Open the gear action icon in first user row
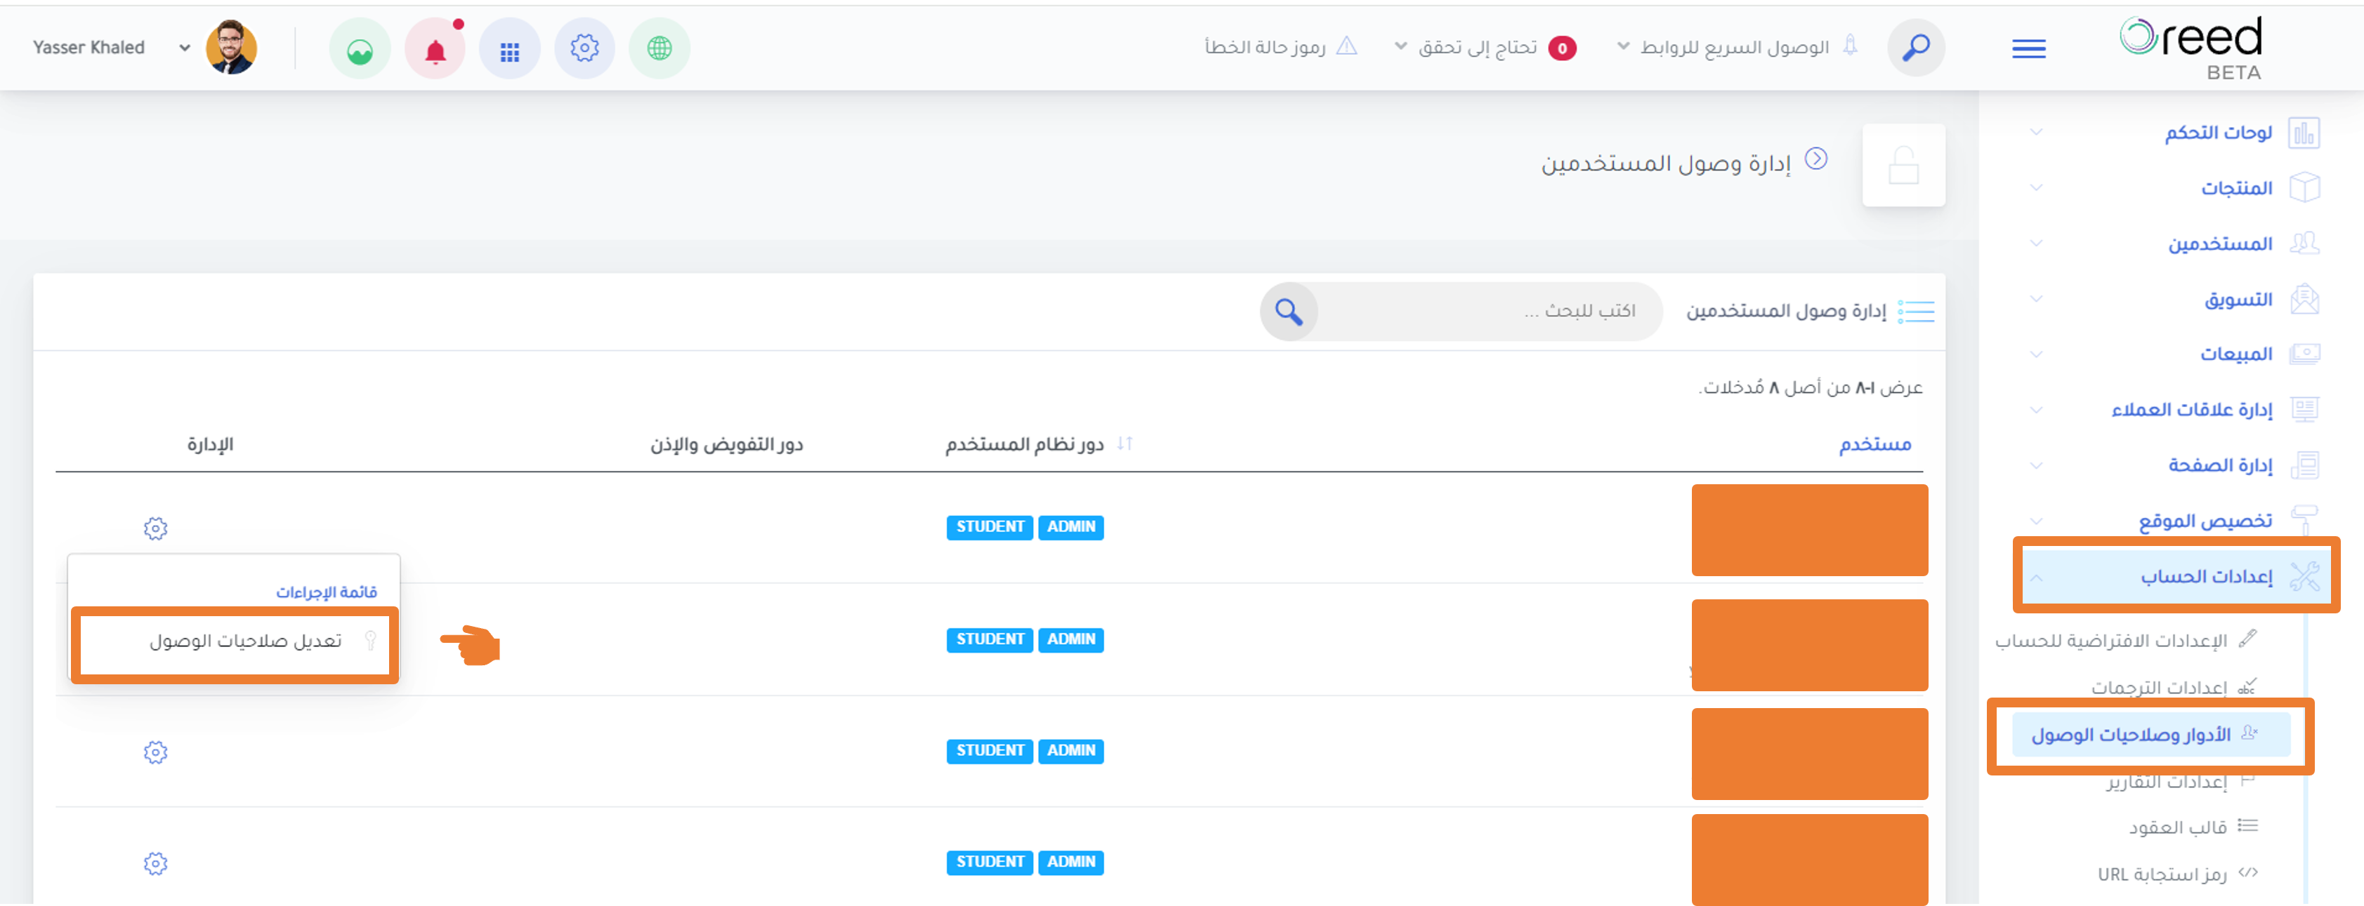Image resolution: width=2364 pixels, height=906 pixels. click(156, 529)
